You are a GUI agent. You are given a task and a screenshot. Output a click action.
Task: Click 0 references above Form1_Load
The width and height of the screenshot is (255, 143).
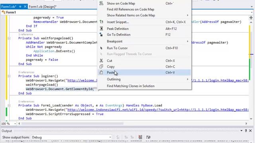tap(26, 102)
